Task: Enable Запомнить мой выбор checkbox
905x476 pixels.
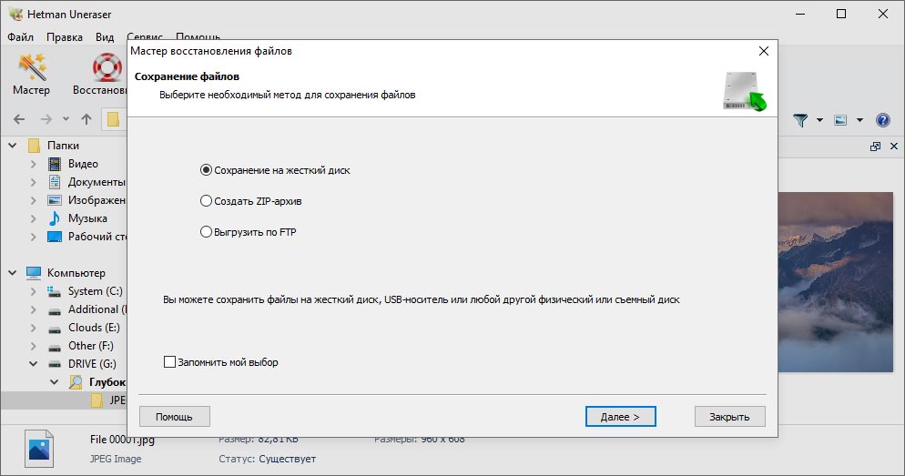Action: click(169, 361)
